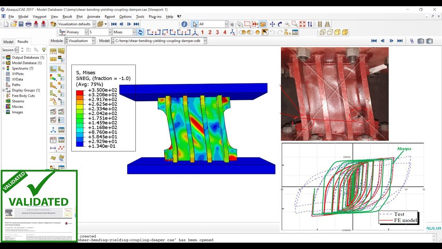This screenshot has height=249, width=442.
Task: Plot symbols on deformed shape icon
Action: (x=53, y=85)
